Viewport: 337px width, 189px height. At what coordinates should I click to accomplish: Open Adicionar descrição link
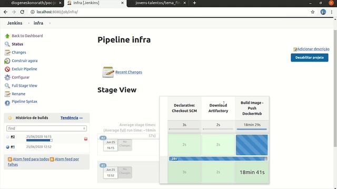click(x=313, y=49)
